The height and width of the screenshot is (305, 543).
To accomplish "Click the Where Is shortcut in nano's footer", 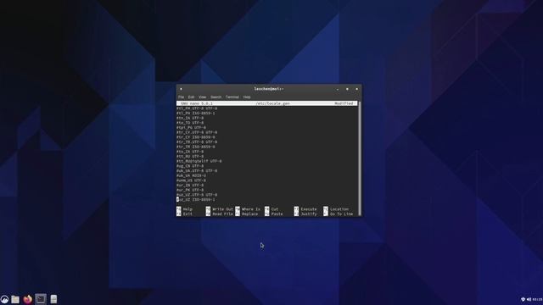I will tap(248, 209).
